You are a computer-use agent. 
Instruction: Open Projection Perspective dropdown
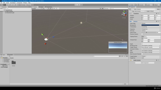[151, 29]
